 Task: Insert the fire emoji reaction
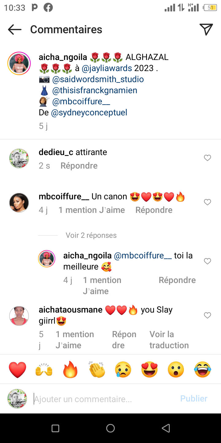pyautogui.click(x=71, y=369)
